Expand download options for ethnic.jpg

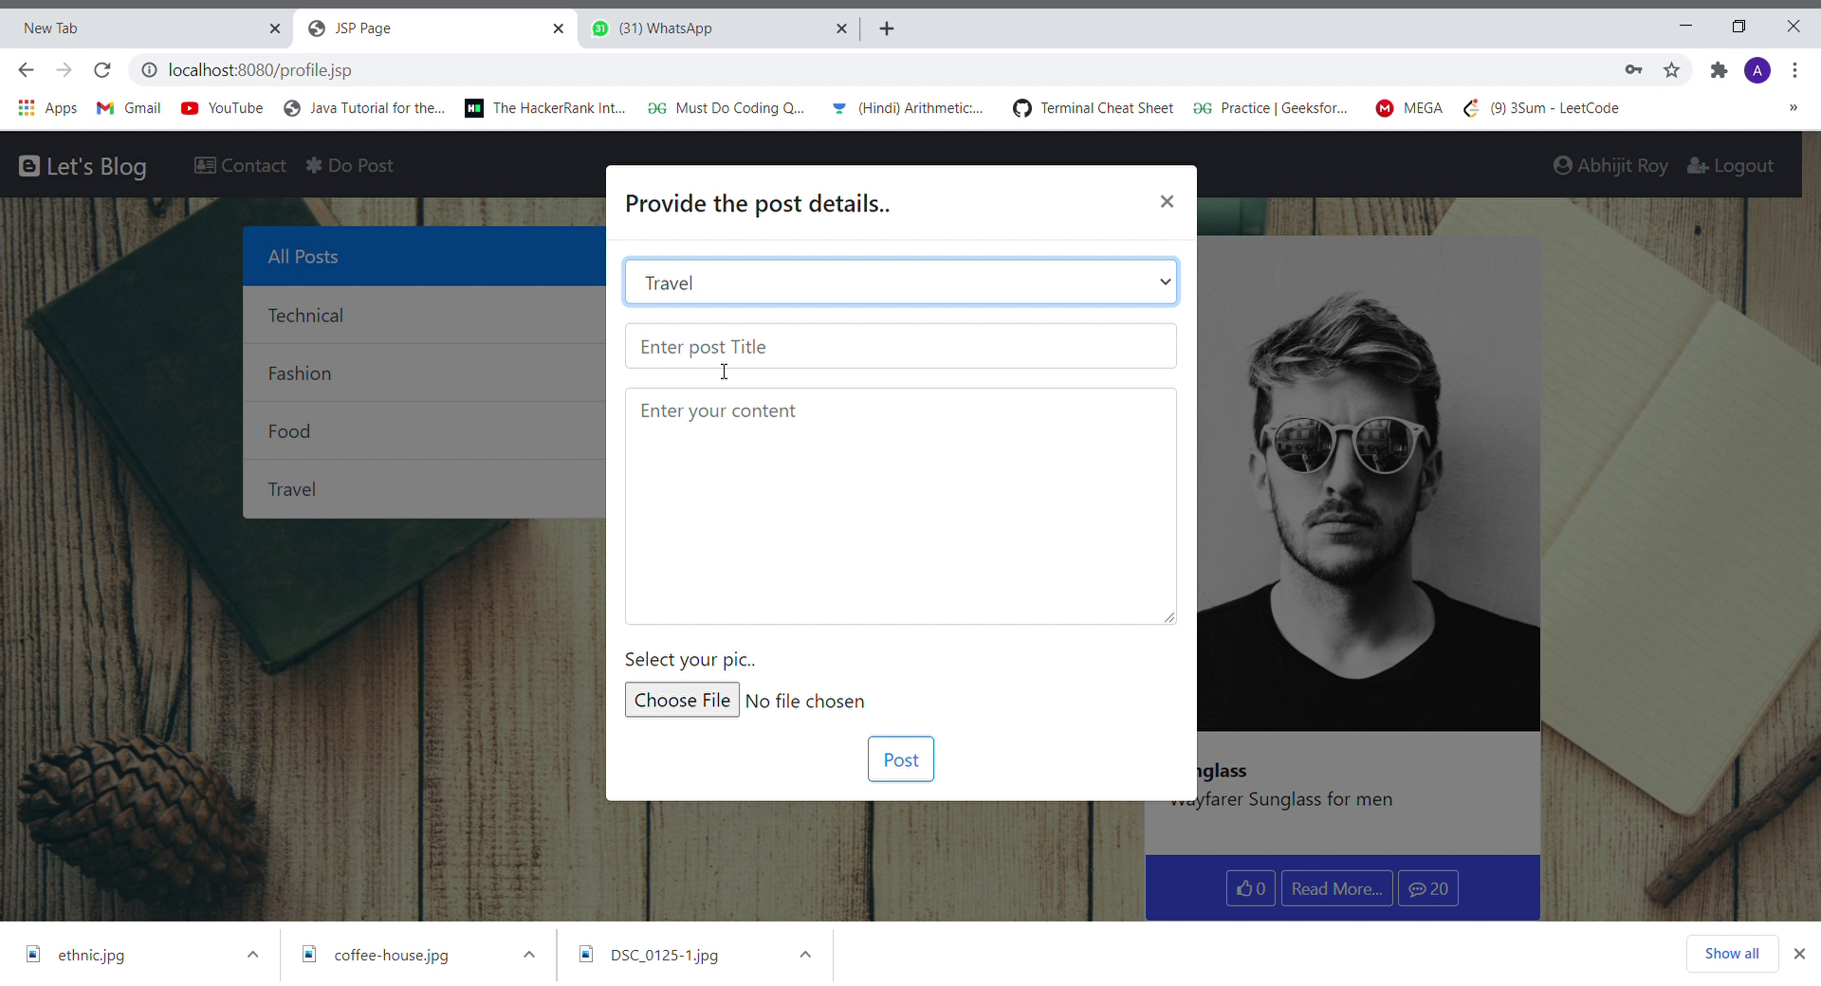point(252,955)
